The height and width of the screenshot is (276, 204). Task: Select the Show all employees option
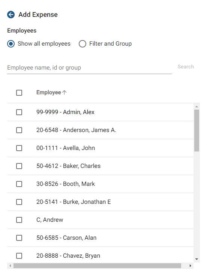tap(11, 44)
